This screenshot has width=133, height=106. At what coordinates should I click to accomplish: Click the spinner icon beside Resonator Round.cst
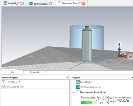[x=77, y=92]
